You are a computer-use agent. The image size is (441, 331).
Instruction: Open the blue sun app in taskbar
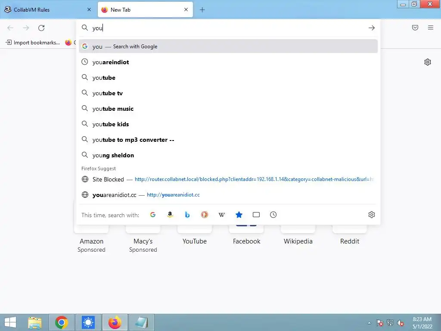pyautogui.click(x=88, y=322)
